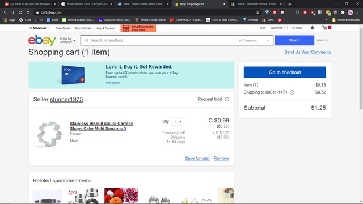This screenshot has height=204, width=363.
Task: Open Brand Outlet in top menu
Action: 83,28
